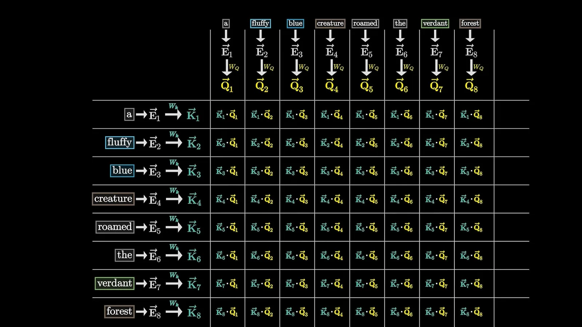The height and width of the screenshot is (327, 582).
Task: Click the K2·Q3 grid cell
Action: click(x=296, y=143)
